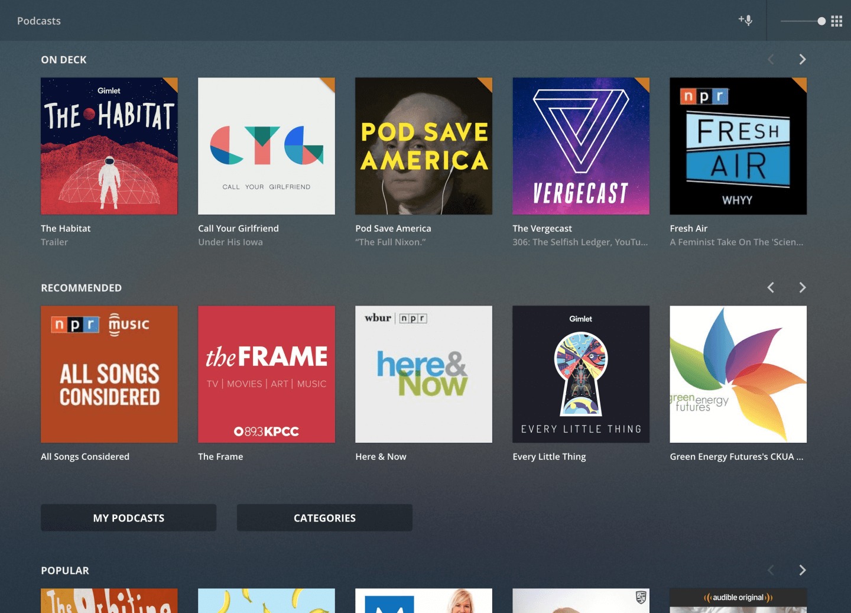
Task: Click The Frame title link
Action: 220,457
